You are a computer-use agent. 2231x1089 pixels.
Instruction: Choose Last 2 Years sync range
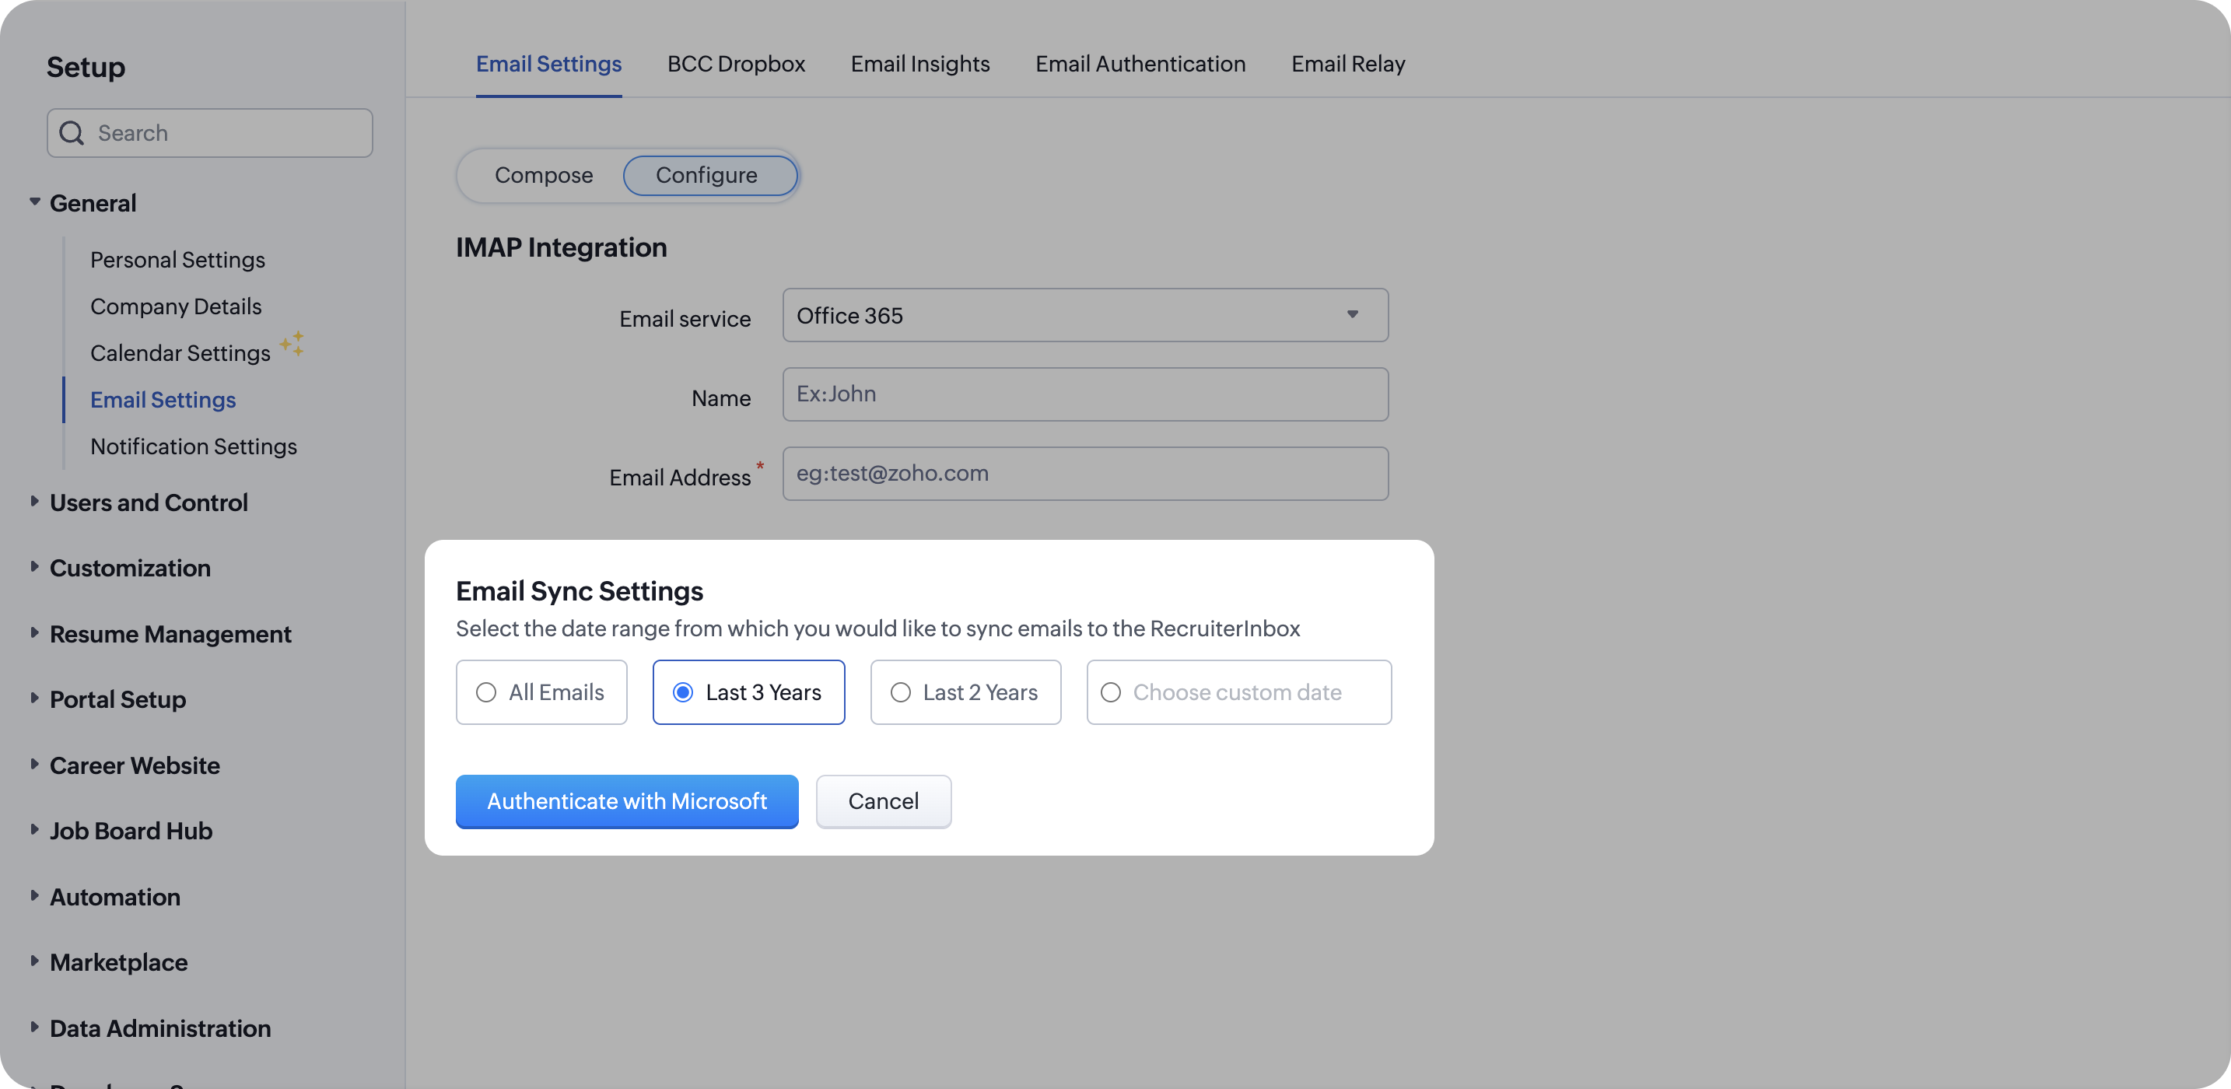tap(901, 692)
